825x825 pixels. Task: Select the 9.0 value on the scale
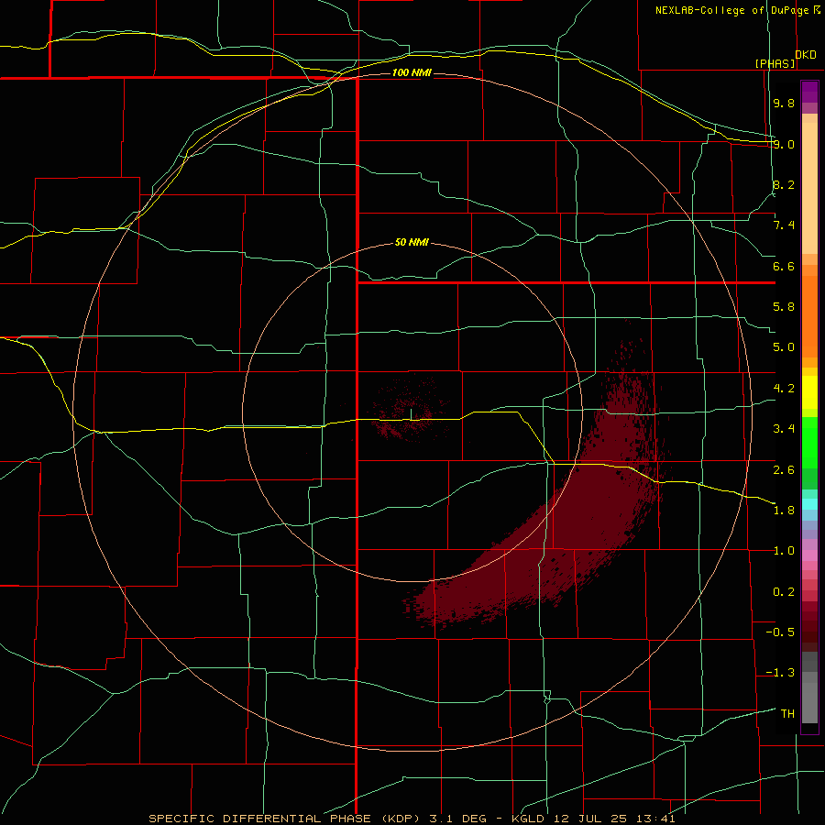click(784, 144)
